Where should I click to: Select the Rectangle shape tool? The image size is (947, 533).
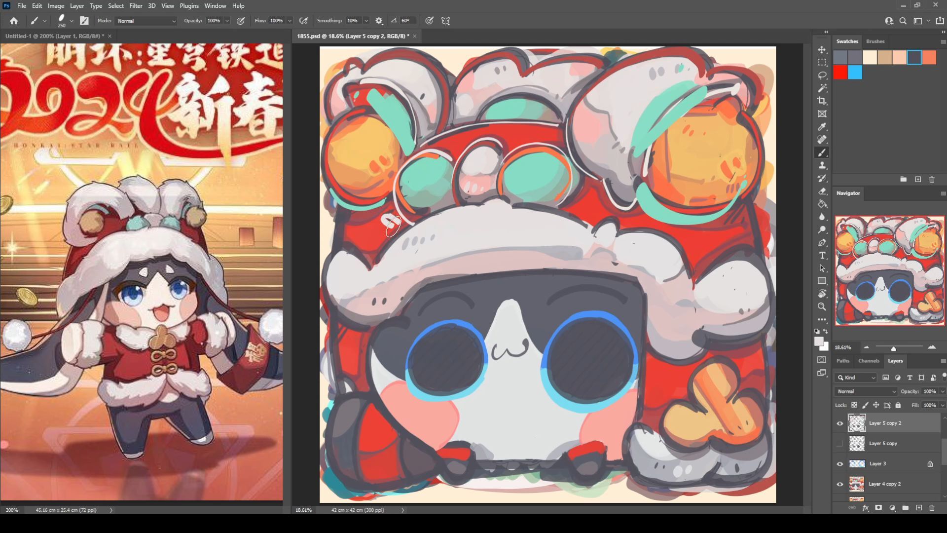pyautogui.click(x=822, y=281)
